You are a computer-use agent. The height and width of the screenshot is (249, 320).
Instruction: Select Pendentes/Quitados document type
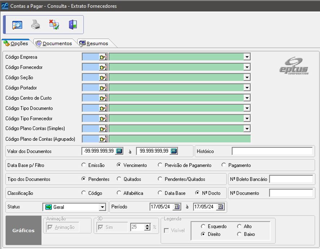pos(160,179)
